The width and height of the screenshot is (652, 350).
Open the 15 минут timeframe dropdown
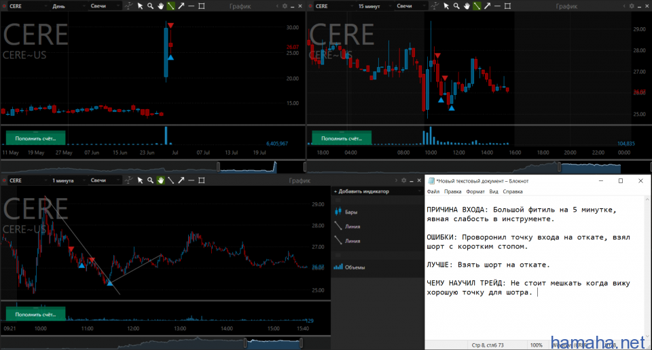click(374, 6)
